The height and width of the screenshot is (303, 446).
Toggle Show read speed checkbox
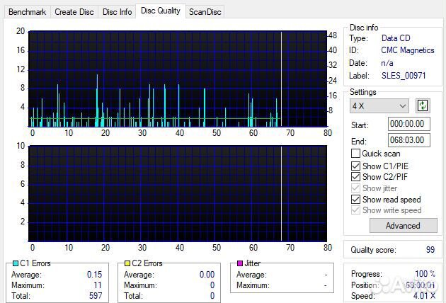(356, 200)
